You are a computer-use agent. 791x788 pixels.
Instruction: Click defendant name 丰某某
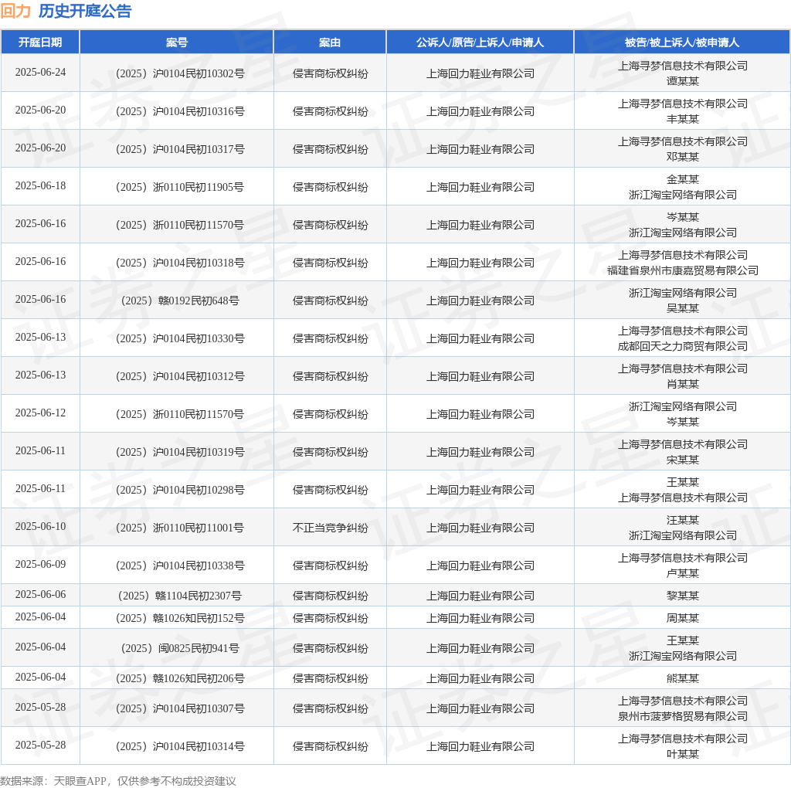click(683, 119)
